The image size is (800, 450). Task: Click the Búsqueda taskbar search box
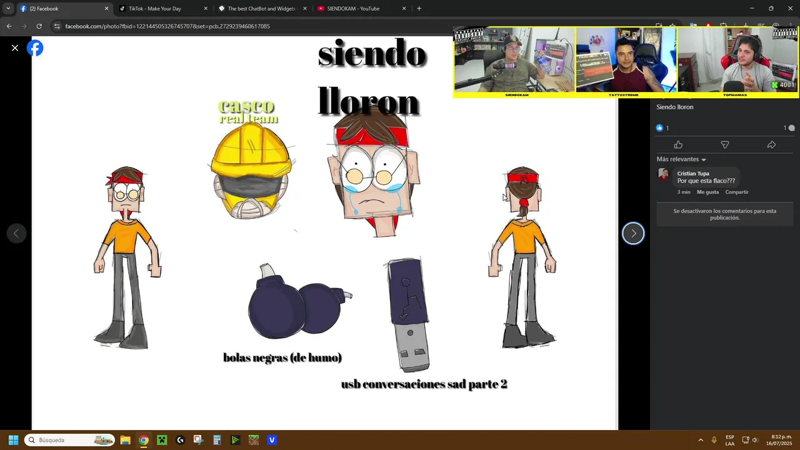pos(70,440)
